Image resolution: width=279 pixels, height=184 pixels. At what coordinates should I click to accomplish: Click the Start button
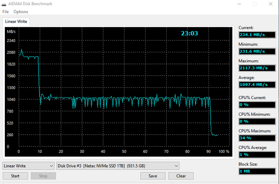click(15, 176)
